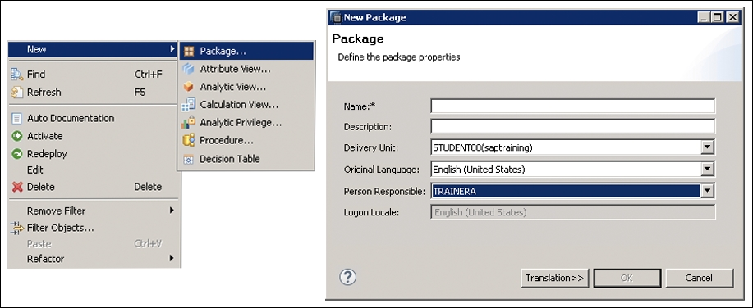Click the Cancel button

700,278
